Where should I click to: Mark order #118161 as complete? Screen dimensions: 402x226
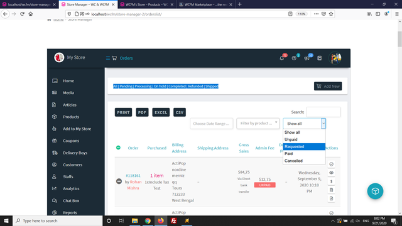[331, 164]
